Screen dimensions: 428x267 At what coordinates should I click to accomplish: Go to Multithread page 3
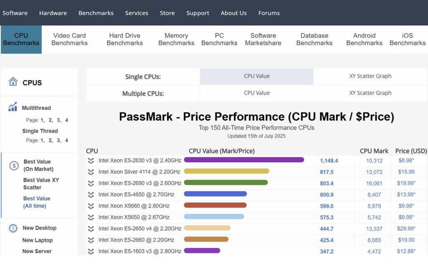pyautogui.click(x=59, y=120)
